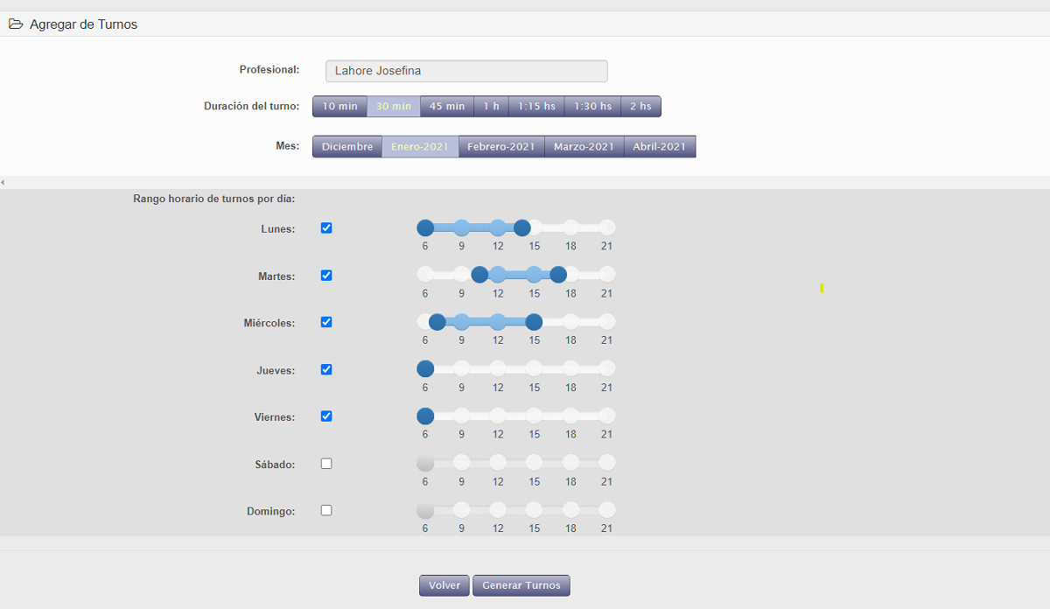Choose the 2 hs duration option
1050x609 pixels.
click(x=641, y=106)
